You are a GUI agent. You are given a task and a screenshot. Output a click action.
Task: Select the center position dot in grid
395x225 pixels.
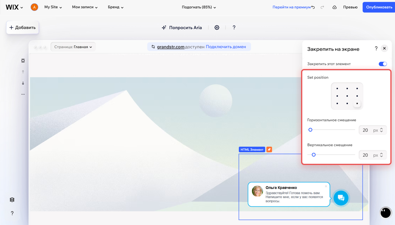coord(347,96)
